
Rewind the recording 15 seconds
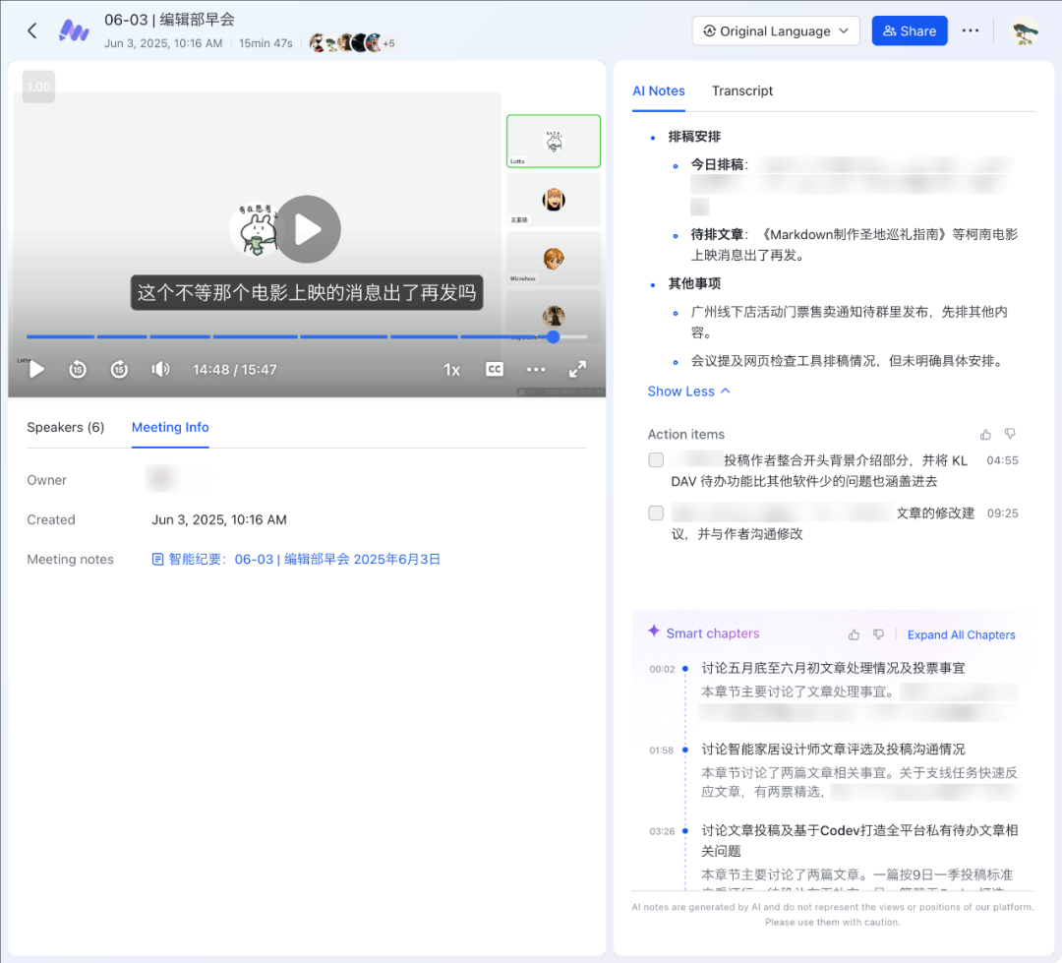(x=78, y=369)
